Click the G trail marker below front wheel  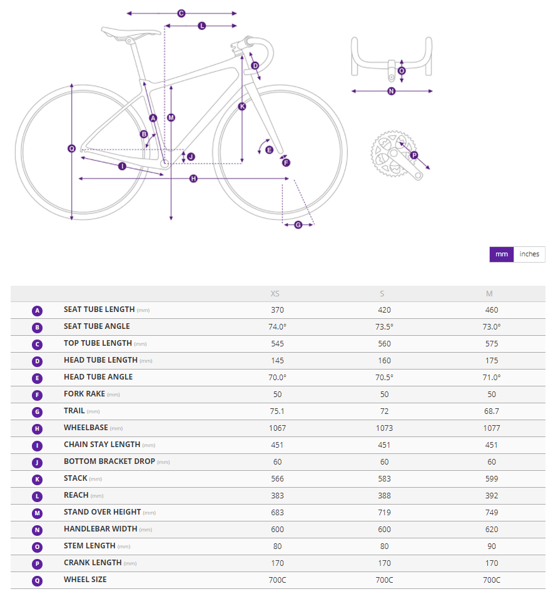tap(299, 225)
